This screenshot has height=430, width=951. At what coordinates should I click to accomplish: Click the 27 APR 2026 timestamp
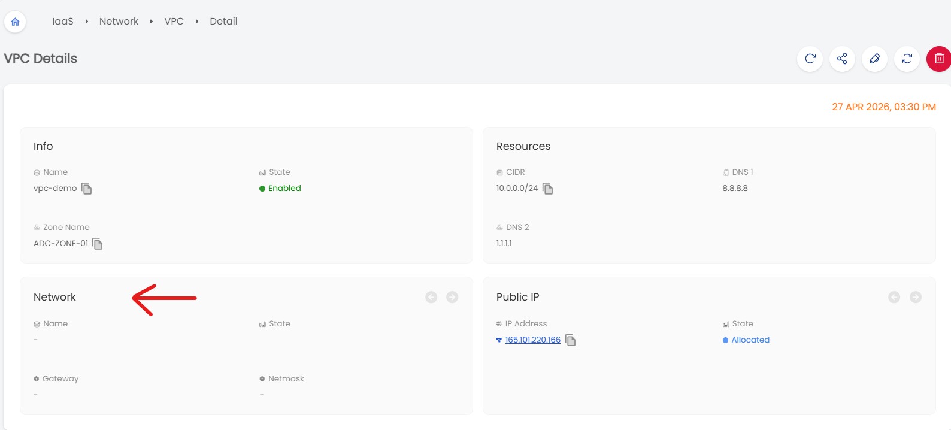(884, 107)
